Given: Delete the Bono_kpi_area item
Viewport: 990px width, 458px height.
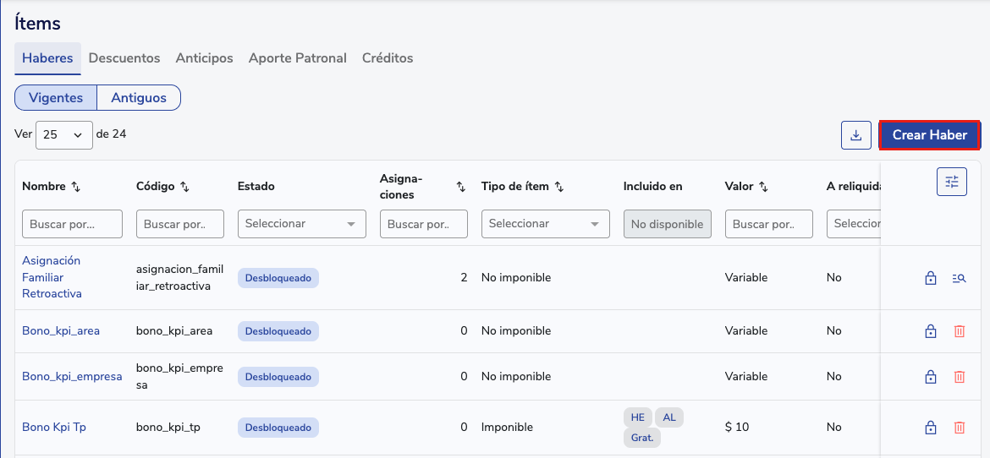Looking at the screenshot, I should [x=959, y=331].
